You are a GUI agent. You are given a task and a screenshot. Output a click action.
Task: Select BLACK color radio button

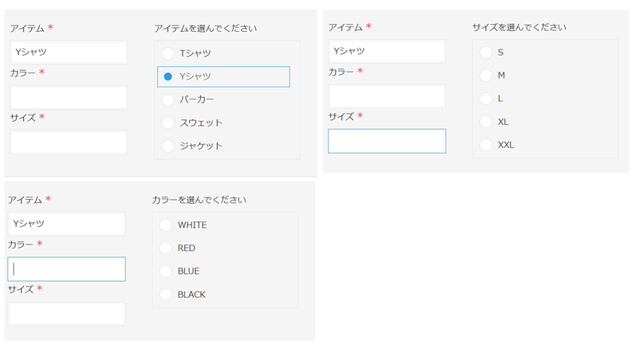(166, 294)
